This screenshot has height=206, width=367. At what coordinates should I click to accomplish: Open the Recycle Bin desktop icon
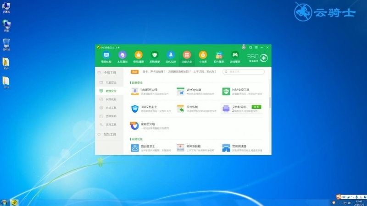pos(6,44)
